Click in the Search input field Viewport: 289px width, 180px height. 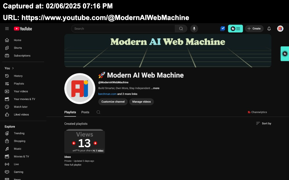coord(123,28)
